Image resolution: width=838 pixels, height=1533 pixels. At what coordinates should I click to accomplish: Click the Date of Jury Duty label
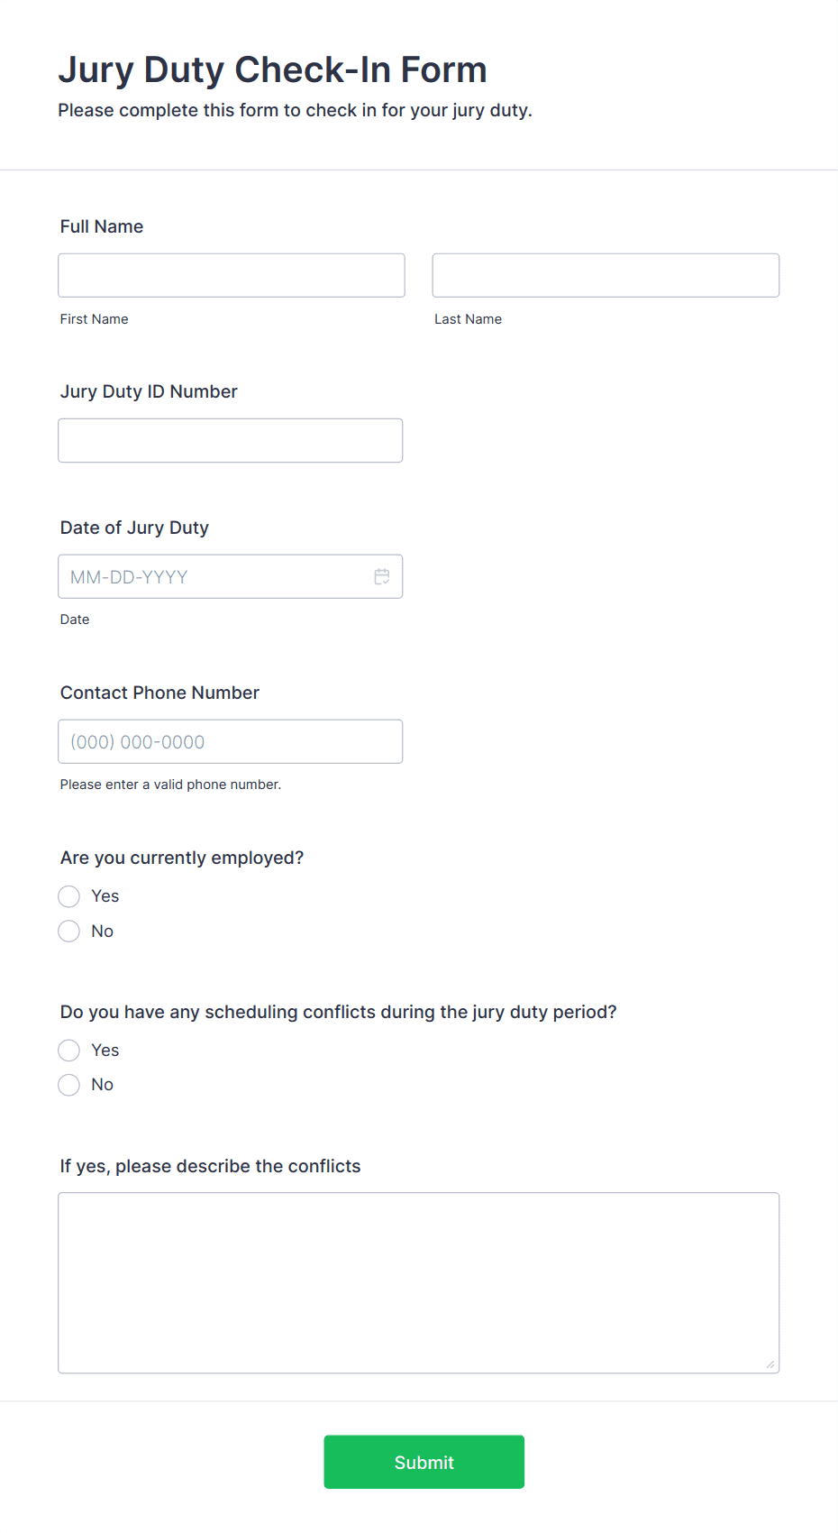tap(134, 528)
